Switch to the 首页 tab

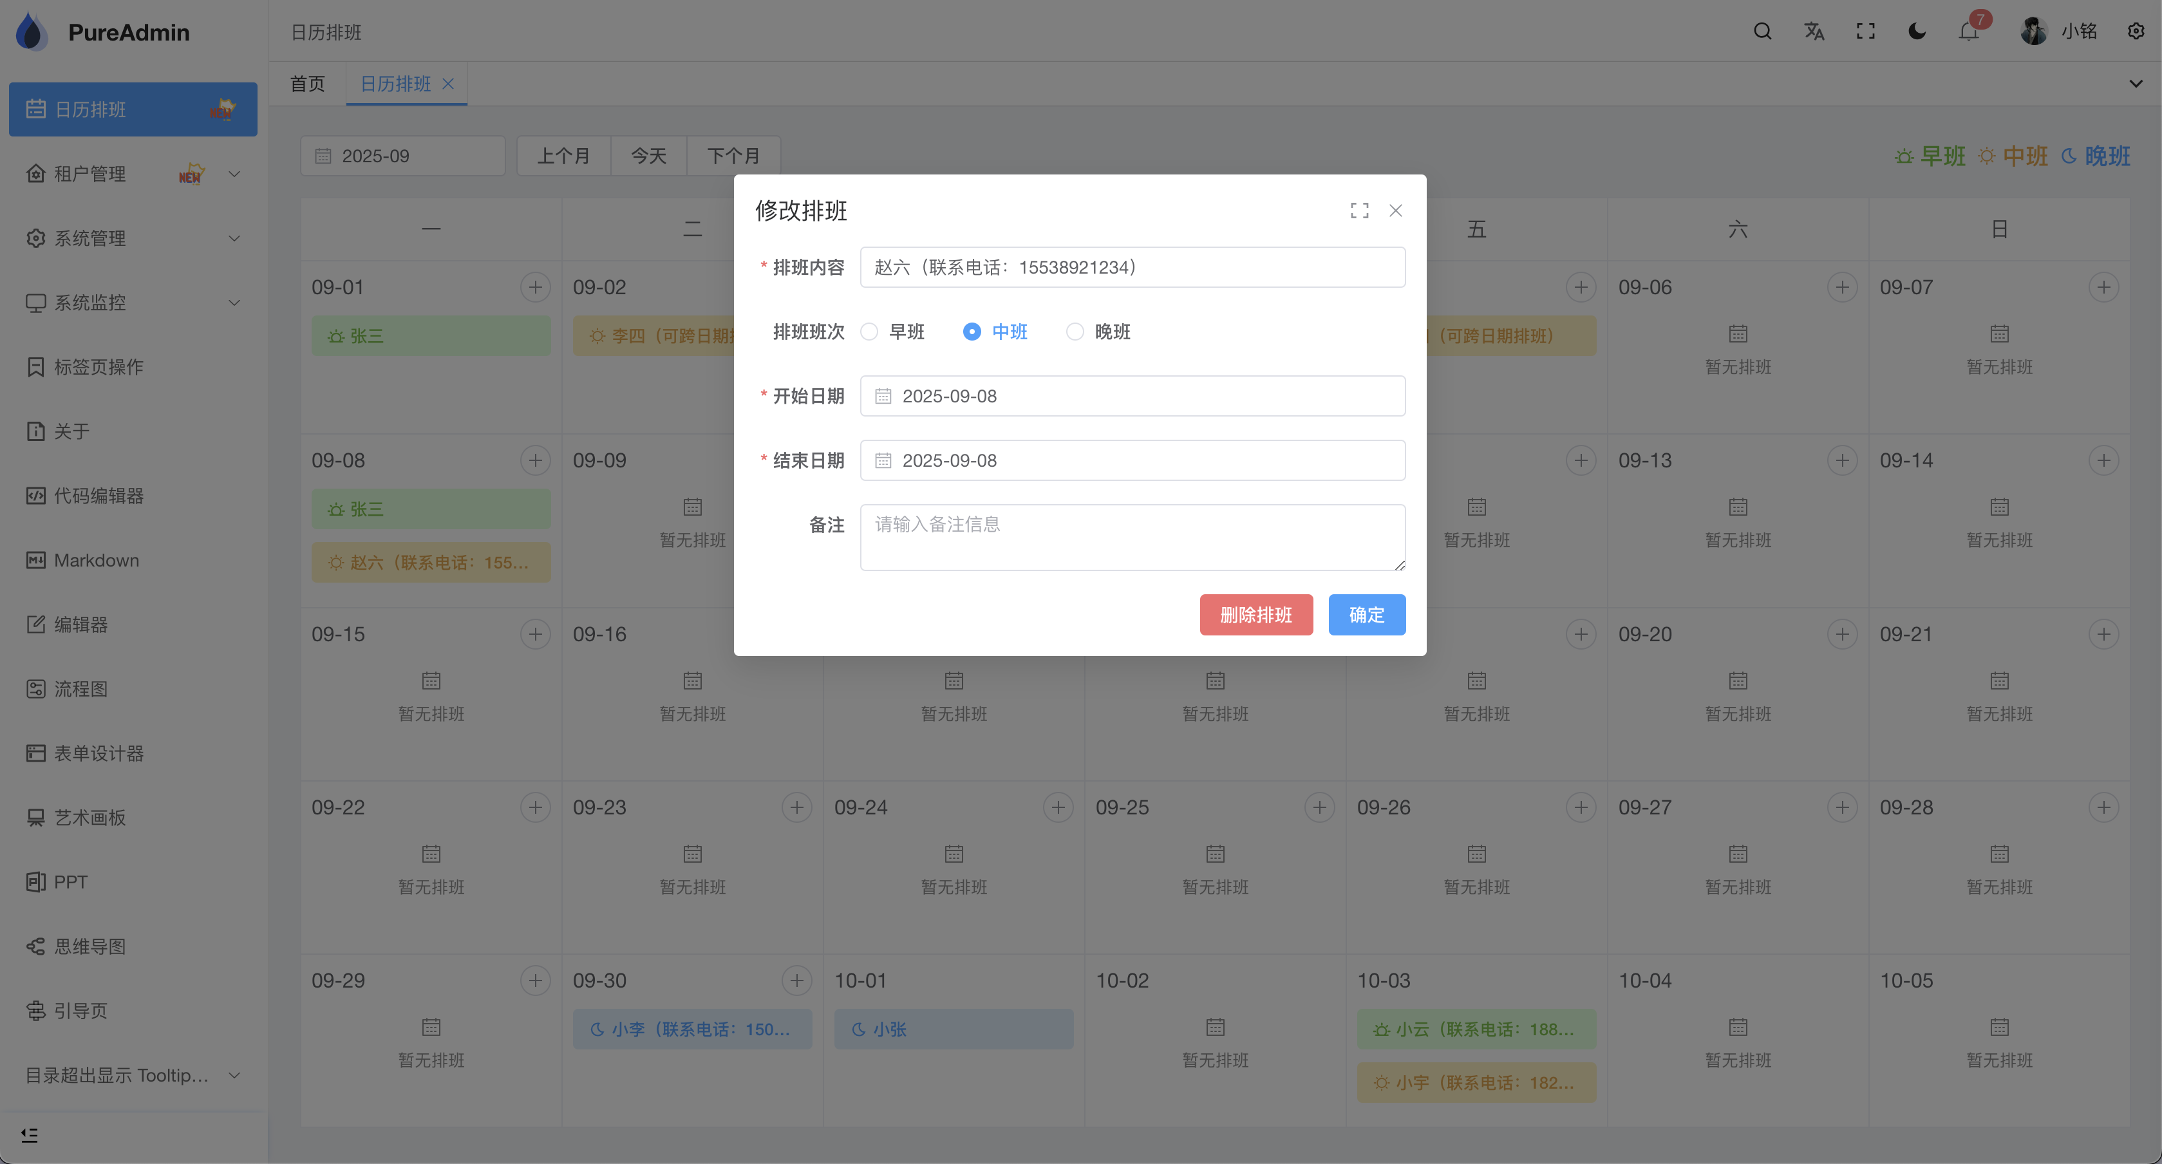[x=307, y=84]
